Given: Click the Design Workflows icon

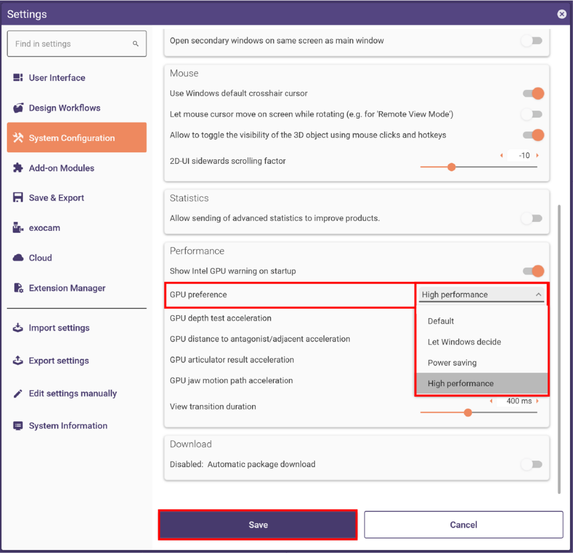Looking at the screenshot, I should tap(18, 108).
